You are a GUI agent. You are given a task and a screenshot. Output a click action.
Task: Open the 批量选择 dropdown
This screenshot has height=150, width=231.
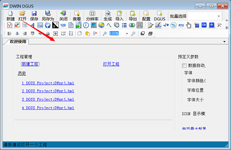point(219,16)
